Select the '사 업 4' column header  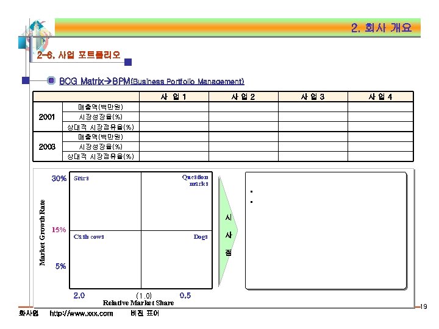coord(380,97)
